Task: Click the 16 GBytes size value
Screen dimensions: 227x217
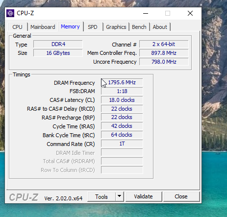Action: point(58,53)
